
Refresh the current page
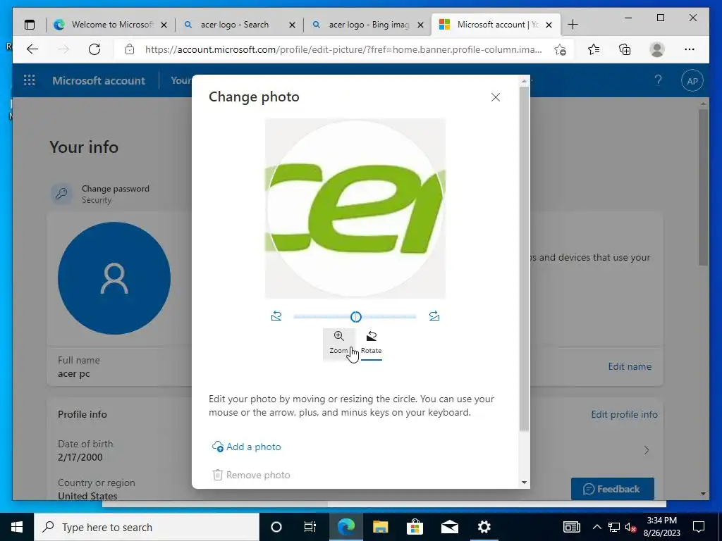(x=94, y=49)
